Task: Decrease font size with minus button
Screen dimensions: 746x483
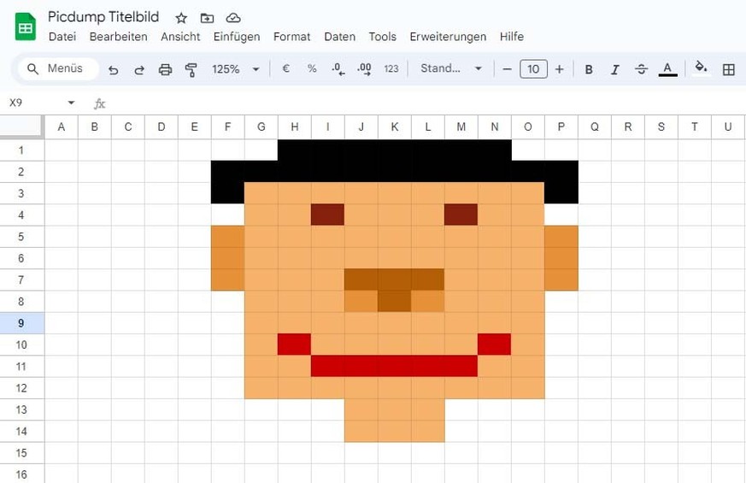Action: click(x=508, y=69)
